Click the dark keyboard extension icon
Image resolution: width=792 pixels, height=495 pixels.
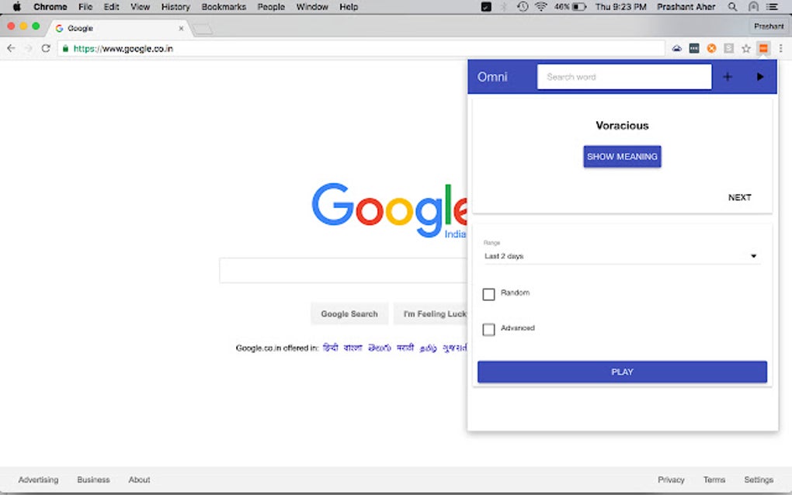tap(693, 48)
